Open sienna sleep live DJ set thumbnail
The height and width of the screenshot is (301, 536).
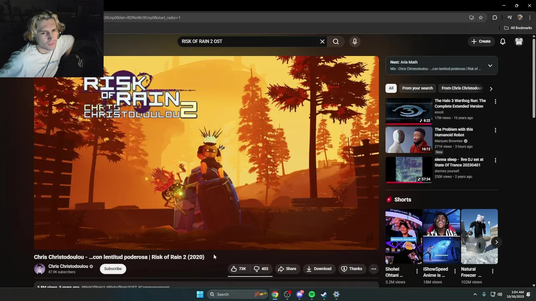coord(409,170)
